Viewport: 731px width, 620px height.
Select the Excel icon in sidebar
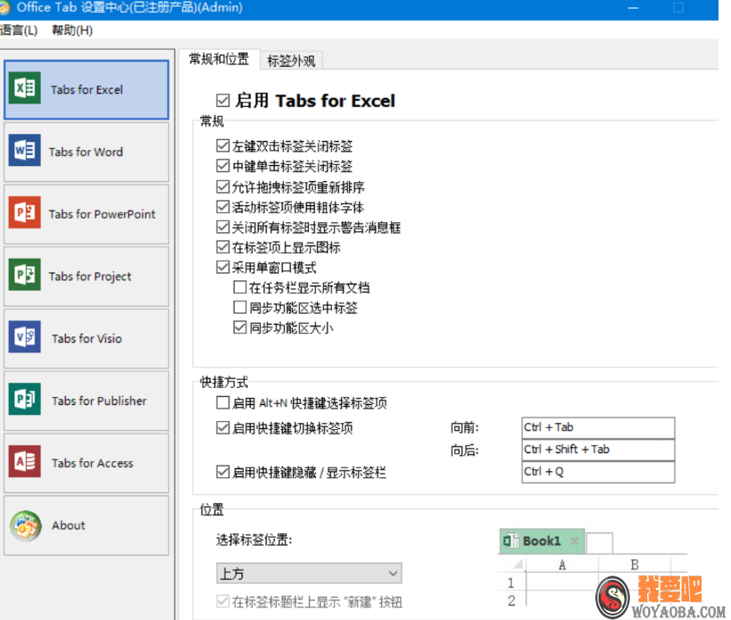click(25, 88)
